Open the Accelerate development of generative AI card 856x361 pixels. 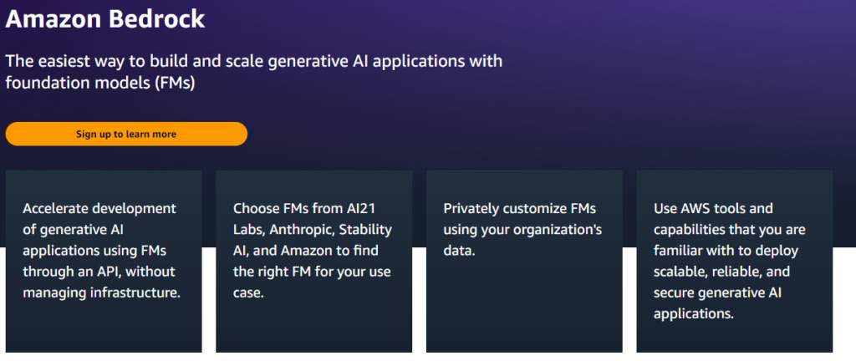pos(104,262)
